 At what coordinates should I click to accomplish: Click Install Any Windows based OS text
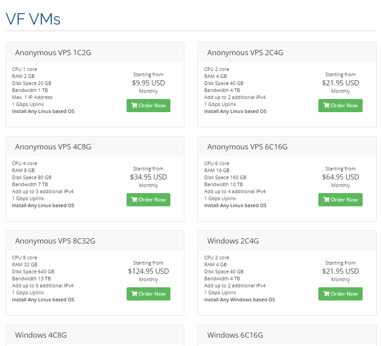pos(240,300)
